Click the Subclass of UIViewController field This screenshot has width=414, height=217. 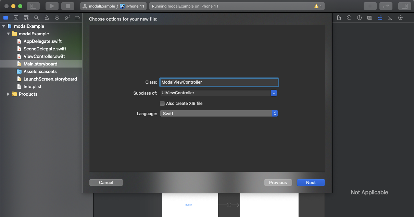tap(215, 93)
